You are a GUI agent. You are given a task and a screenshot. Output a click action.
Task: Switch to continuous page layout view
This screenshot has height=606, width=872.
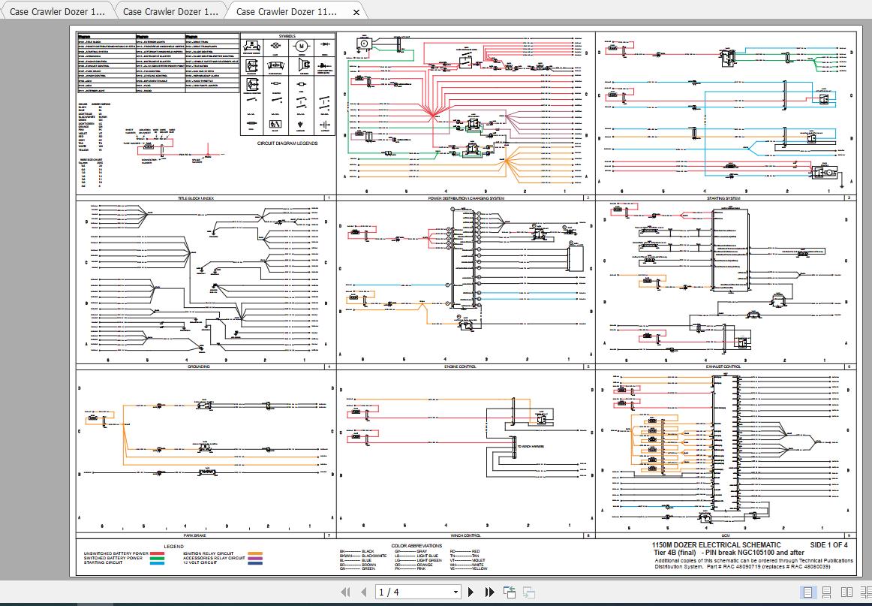pos(826,592)
